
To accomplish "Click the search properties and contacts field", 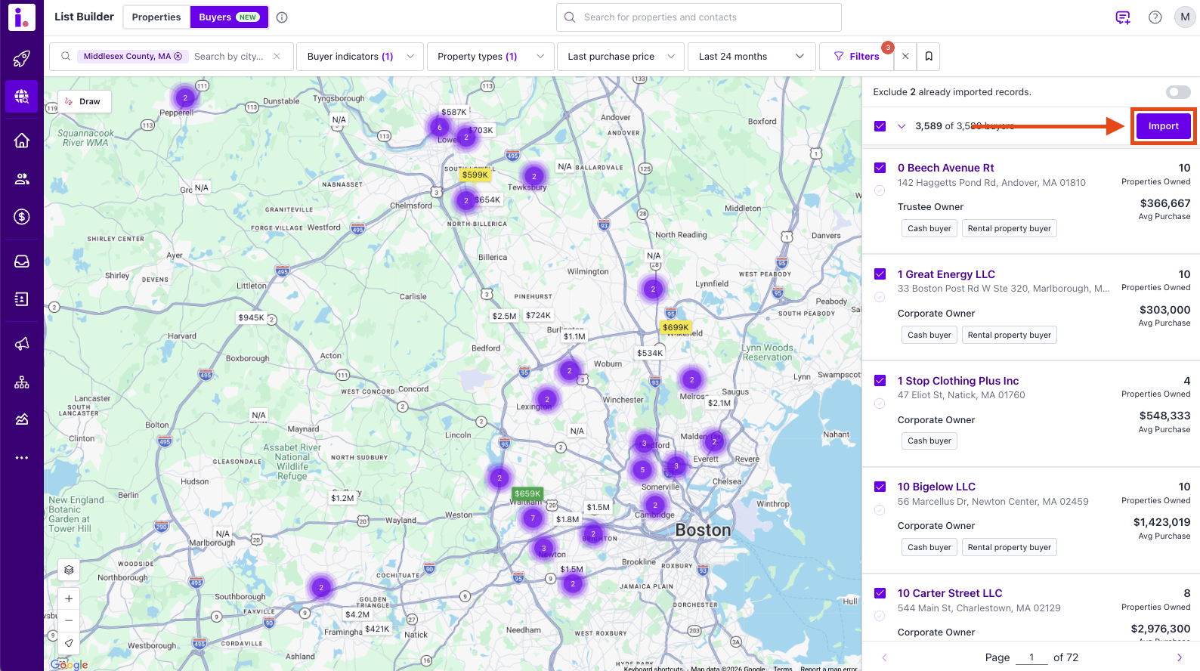I will (699, 17).
